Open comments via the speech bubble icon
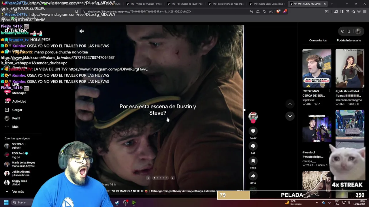Screen dimensions: 369x207 [x=253, y=146]
